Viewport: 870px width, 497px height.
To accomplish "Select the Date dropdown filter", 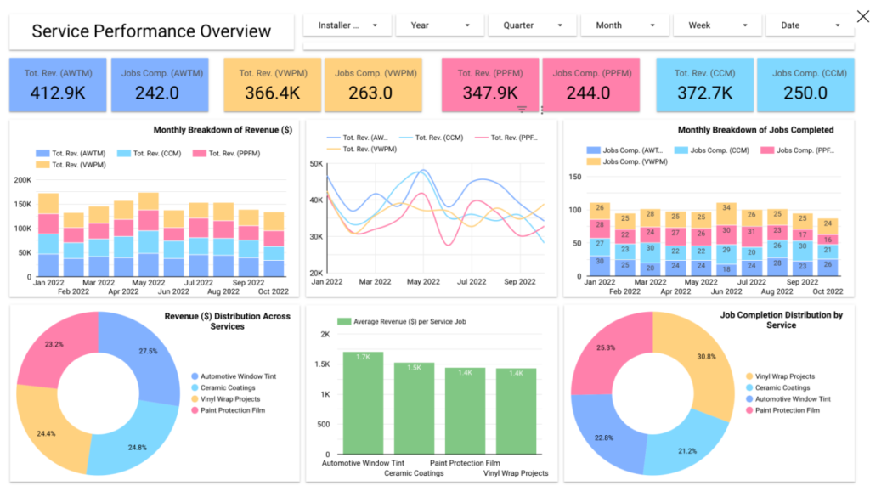I will point(810,25).
